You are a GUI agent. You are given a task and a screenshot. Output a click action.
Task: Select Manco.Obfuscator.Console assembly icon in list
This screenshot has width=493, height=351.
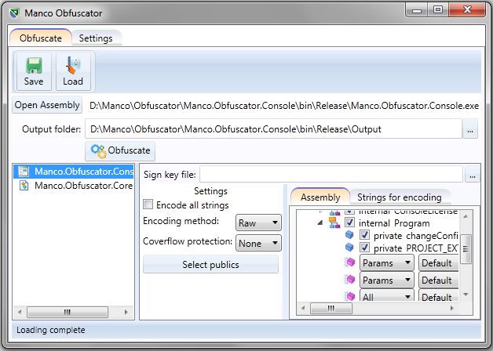[24, 172]
